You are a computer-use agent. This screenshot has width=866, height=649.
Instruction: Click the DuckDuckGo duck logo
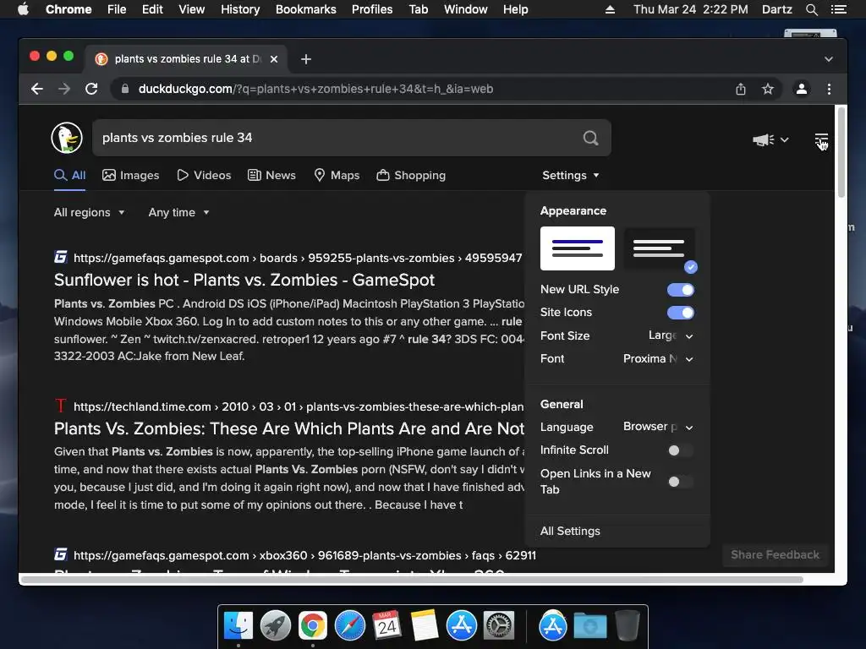click(67, 138)
